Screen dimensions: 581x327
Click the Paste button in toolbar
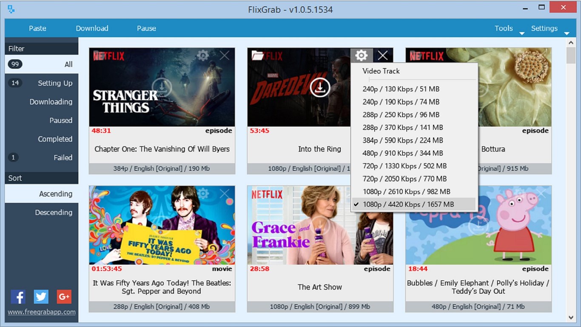click(x=37, y=28)
